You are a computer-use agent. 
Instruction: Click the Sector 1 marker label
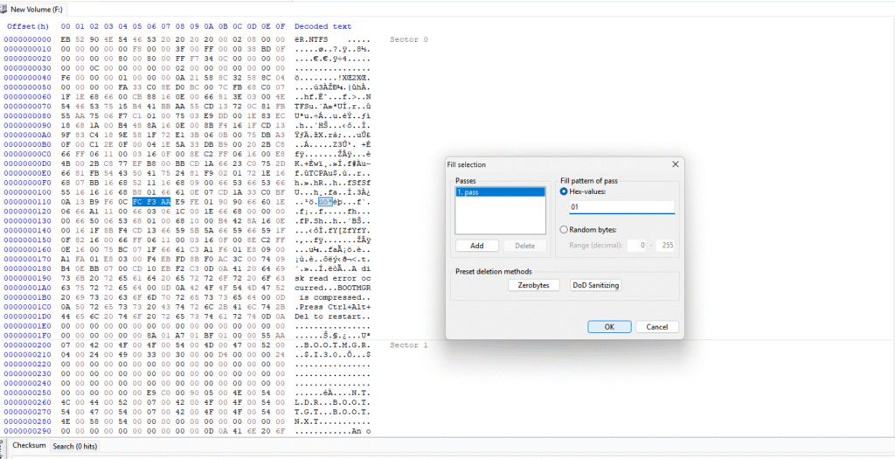point(408,345)
